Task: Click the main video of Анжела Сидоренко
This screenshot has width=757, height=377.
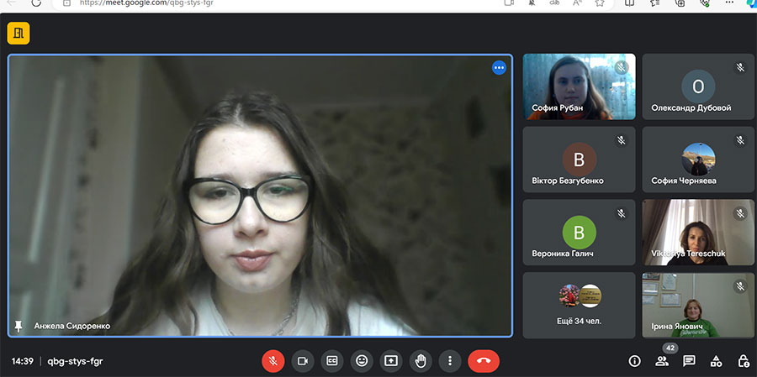Action: [260, 196]
